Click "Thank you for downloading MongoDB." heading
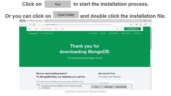The height and width of the screenshot is (96, 171). point(85,49)
